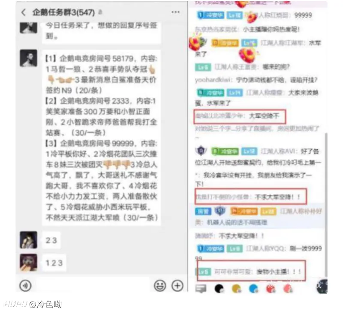Select the gold gift icon
This screenshot has width=343, height=311.
point(237,289)
